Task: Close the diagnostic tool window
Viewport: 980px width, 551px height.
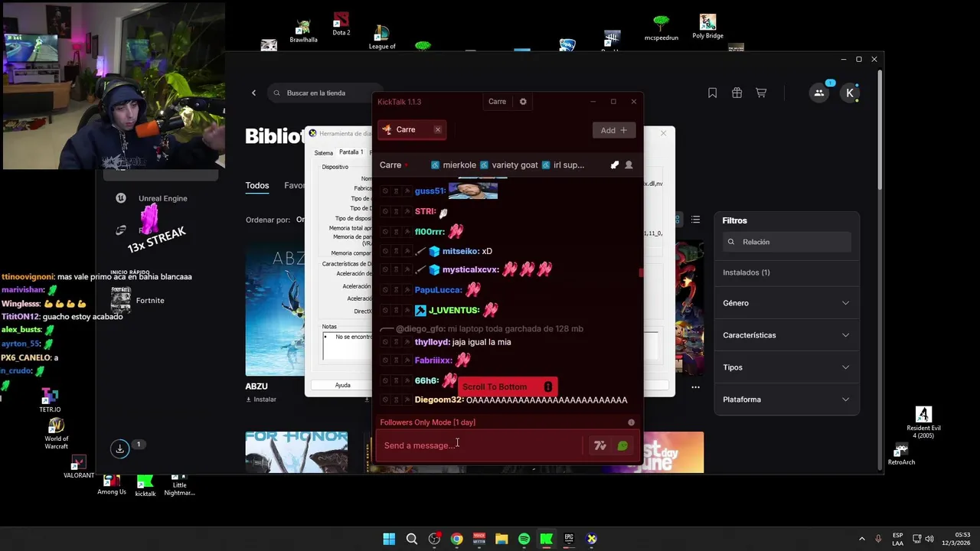Action: [663, 133]
